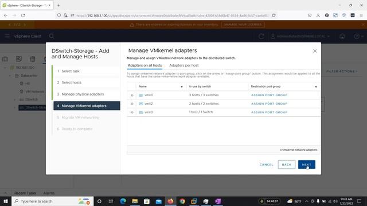Screen dimensions: 367x206
Task: Assign port group for vmk2
Action: point(269,104)
